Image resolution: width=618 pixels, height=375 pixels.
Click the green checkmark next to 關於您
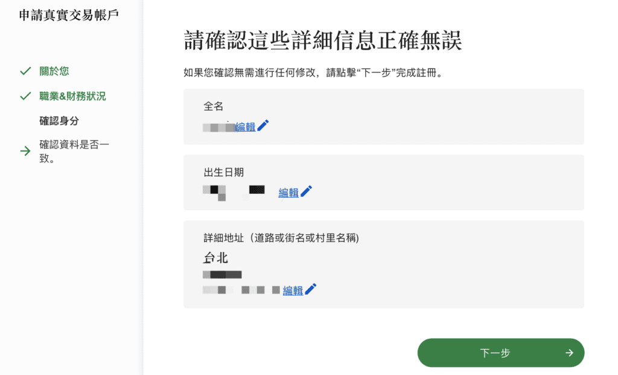(25, 71)
